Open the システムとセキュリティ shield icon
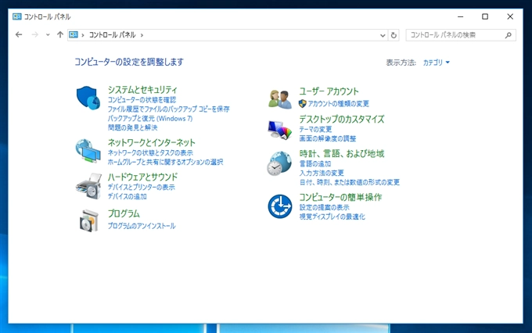The image size is (532, 333). pos(88,98)
